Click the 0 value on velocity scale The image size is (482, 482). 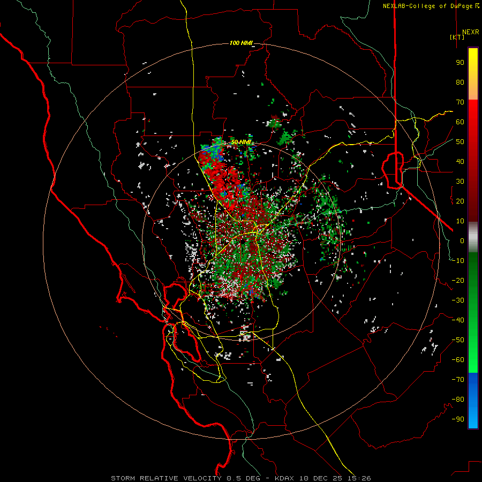point(462,241)
